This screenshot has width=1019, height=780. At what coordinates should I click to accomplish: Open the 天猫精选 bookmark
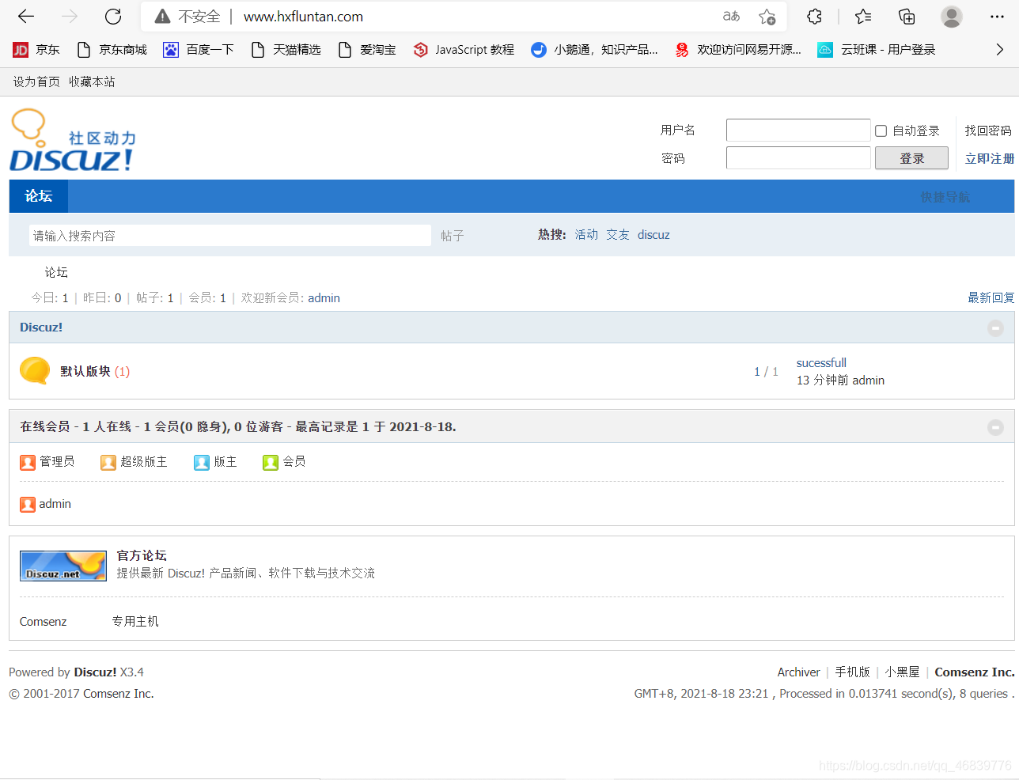click(x=286, y=50)
